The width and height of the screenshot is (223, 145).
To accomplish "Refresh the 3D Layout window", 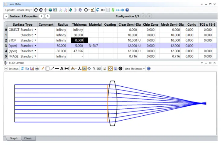I will 22,69.
